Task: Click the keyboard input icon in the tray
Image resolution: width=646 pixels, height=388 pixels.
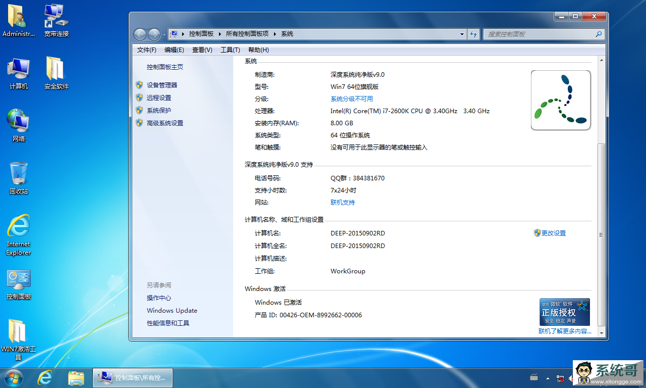Action: pyautogui.click(x=534, y=378)
